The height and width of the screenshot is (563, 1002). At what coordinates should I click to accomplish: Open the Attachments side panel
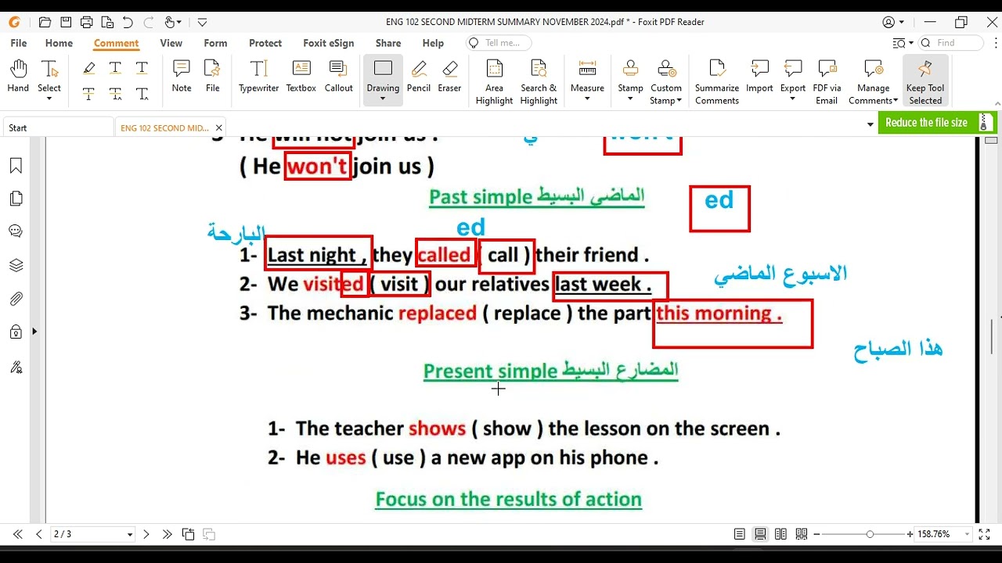[x=16, y=299]
